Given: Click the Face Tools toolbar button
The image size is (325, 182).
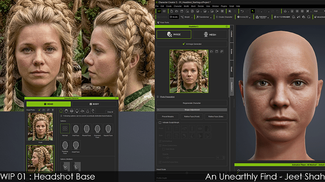Looking at the screenshot, I should pyautogui.click(x=163, y=23).
